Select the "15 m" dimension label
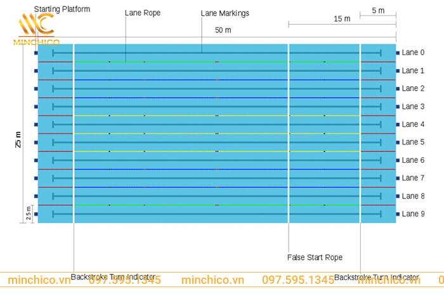Image resolution: width=444 pixels, height=296 pixels. (341, 19)
